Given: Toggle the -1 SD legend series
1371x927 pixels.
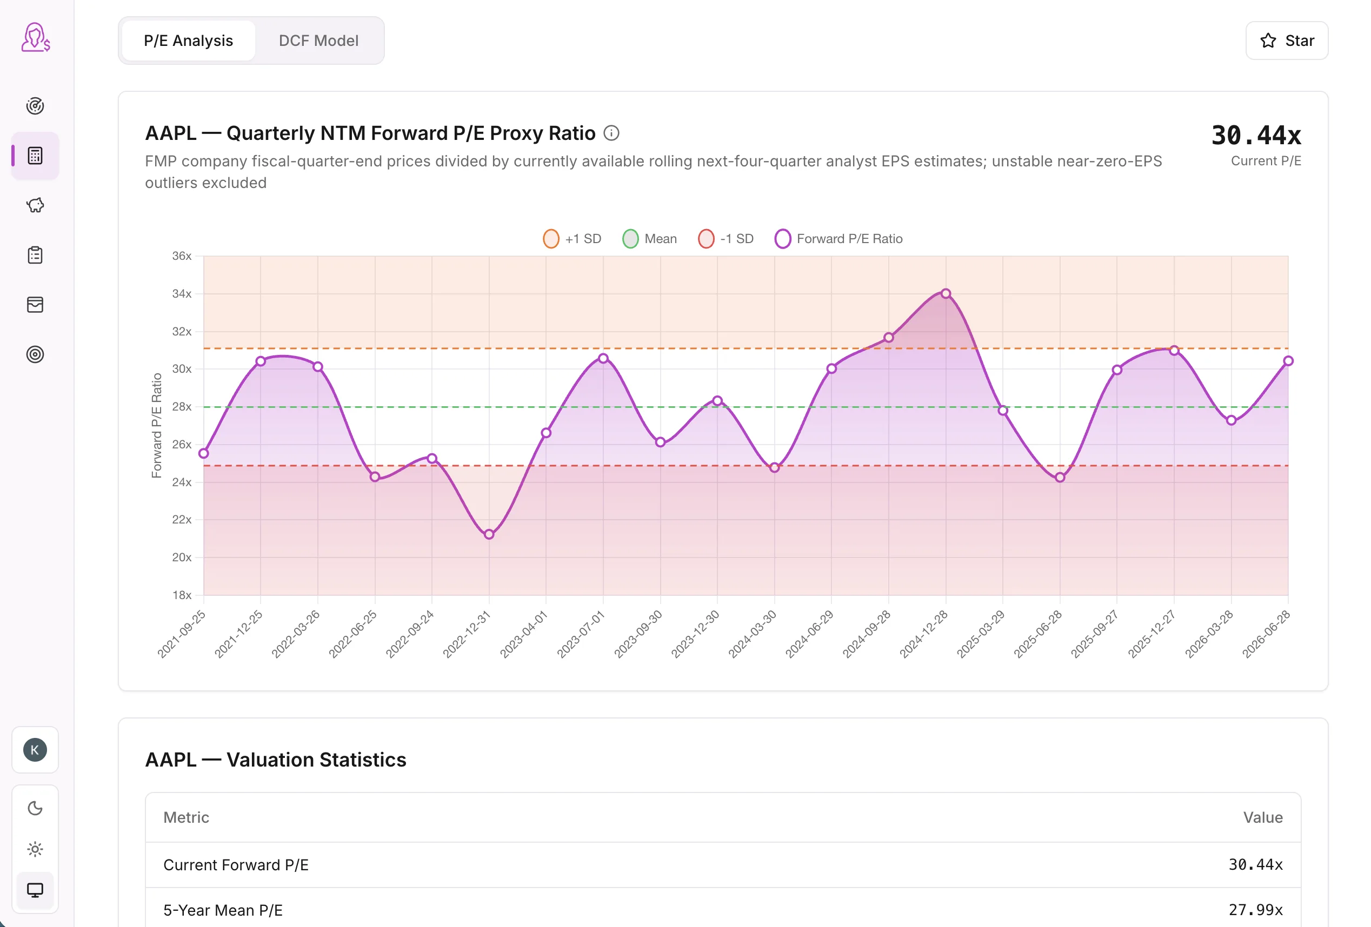Looking at the screenshot, I should point(726,239).
